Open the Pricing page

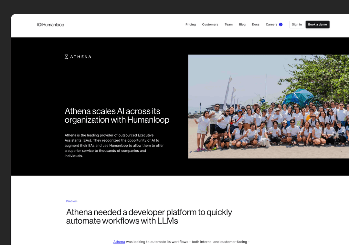(x=190, y=25)
